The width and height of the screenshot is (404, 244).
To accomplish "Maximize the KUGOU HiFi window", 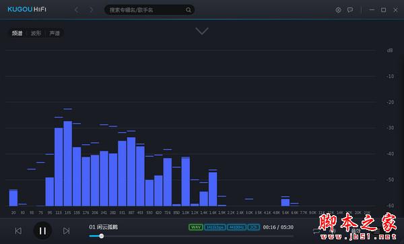I will tap(383, 10).
